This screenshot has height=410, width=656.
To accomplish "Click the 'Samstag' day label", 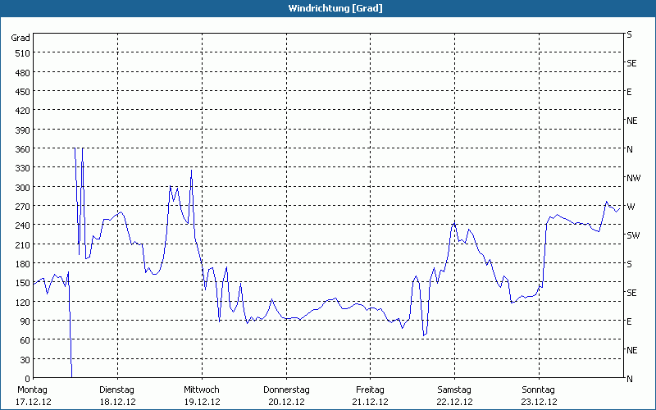I will click(454, 389).
